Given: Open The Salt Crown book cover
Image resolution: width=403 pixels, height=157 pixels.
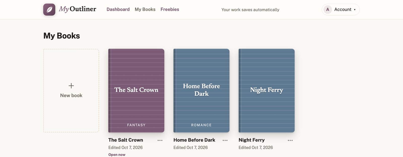Looking at the screenshot, I should coord(136,91).
